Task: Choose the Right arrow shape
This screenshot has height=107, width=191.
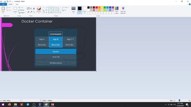Action: pyautogui.click(x=53, y=10)
